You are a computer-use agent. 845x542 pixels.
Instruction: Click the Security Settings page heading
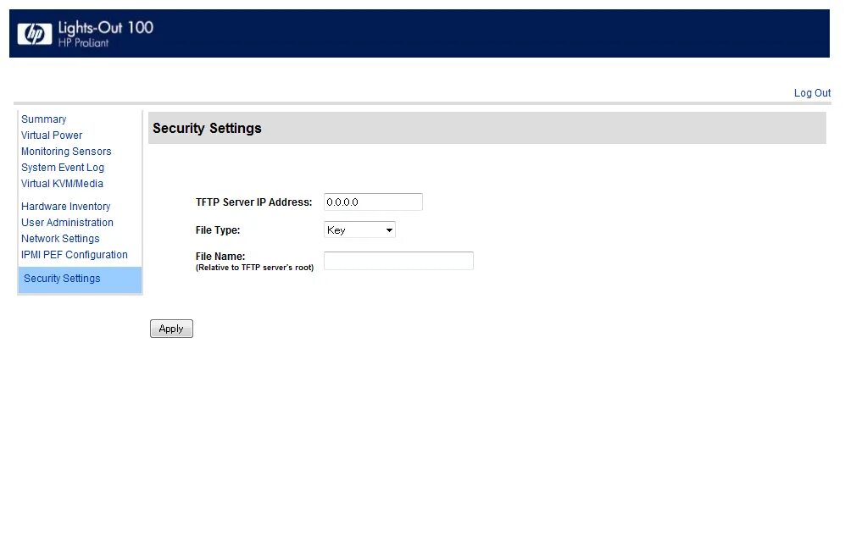point(207,128)
